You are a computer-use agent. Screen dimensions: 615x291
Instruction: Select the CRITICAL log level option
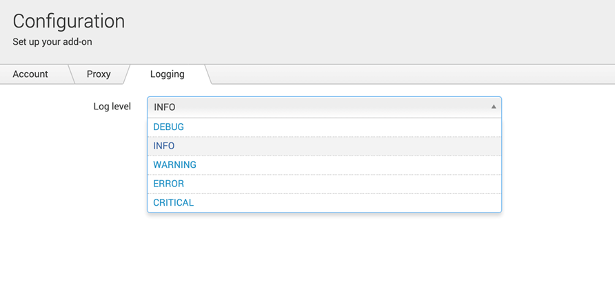173,202
